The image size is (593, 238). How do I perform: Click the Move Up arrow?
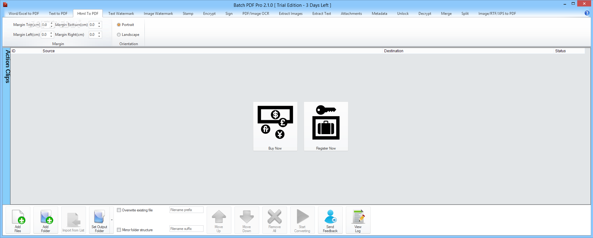(219, 217)
